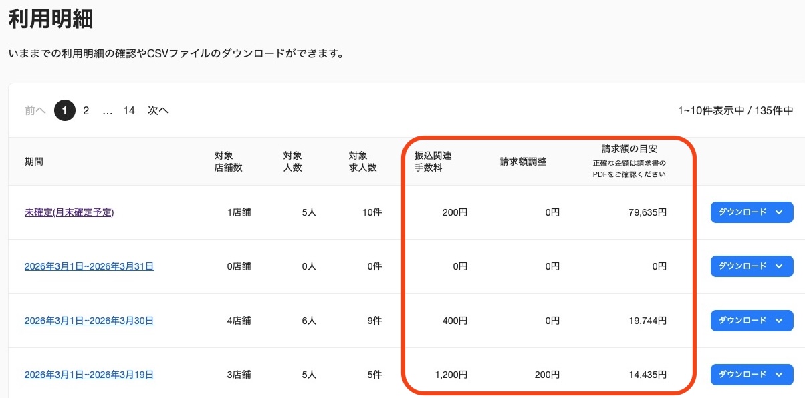The width and height of the screenshot is (805, 398).
Task: Click the 14,435円 amount cell
Action: 648,375
